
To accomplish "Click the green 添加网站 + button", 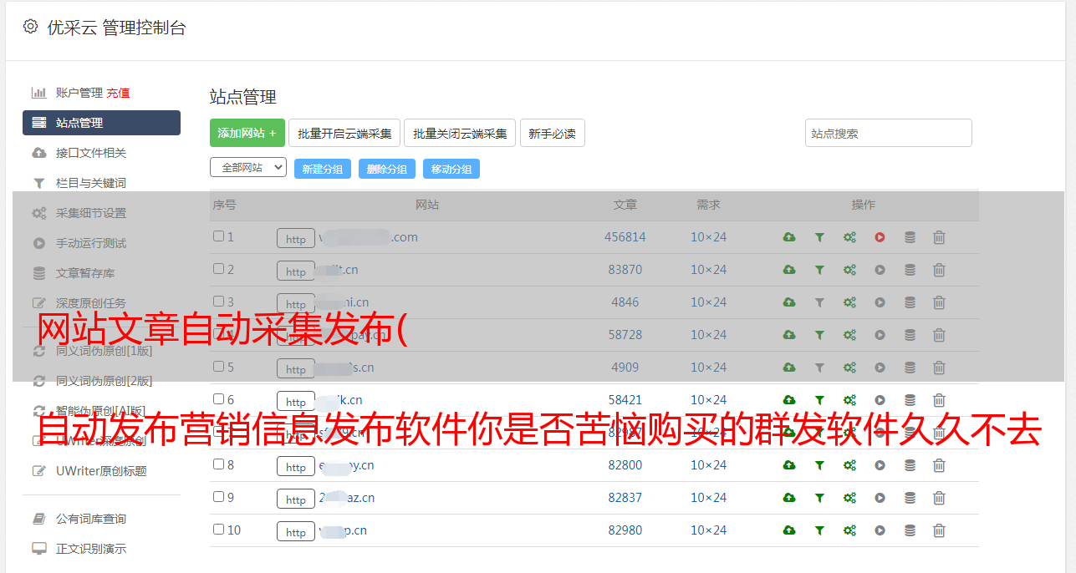I will pos(247,133).
